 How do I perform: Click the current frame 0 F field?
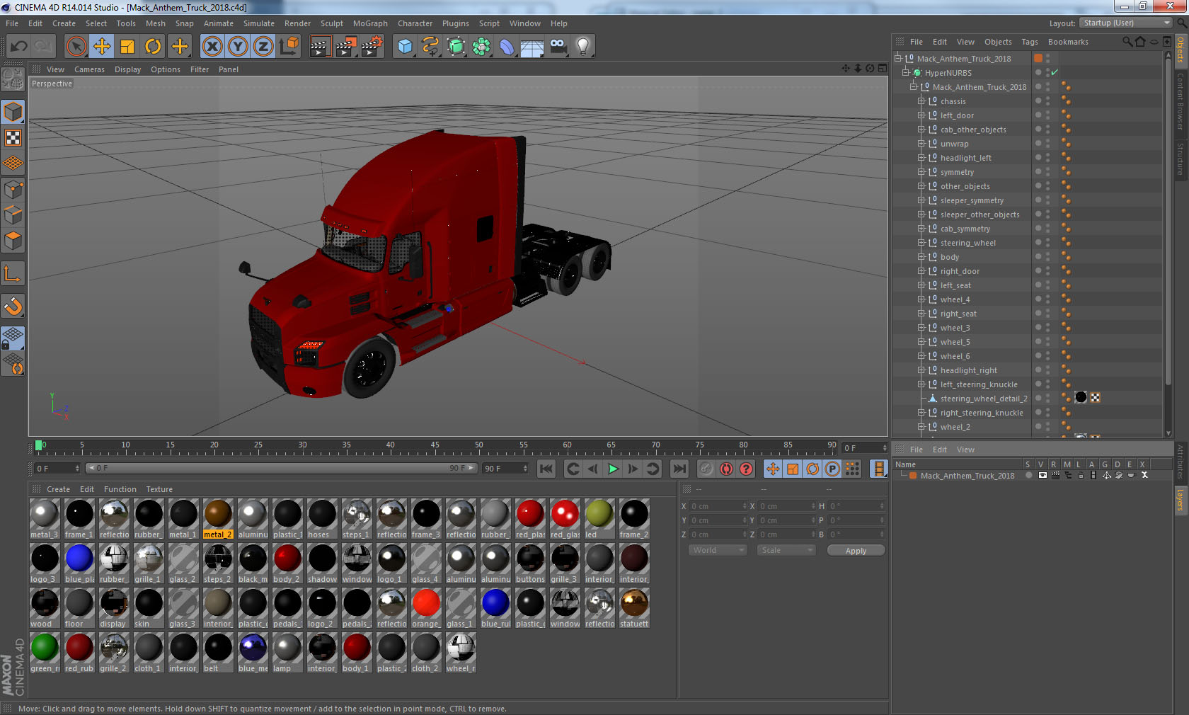point(57,469)
